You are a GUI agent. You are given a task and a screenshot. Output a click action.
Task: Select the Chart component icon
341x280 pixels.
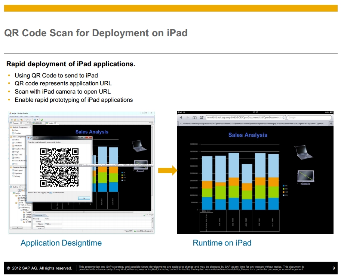(x=13, y=130)
